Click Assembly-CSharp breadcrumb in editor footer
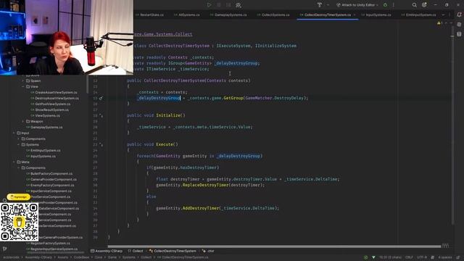464x261 pixels. 107,251
